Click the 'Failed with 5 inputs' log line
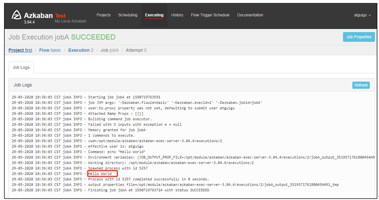Viewport: 379px width, 200px height. (x=97, y=124)
